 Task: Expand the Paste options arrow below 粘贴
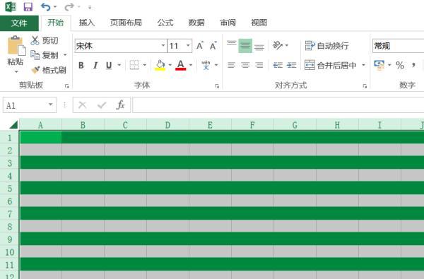point(16,72)
